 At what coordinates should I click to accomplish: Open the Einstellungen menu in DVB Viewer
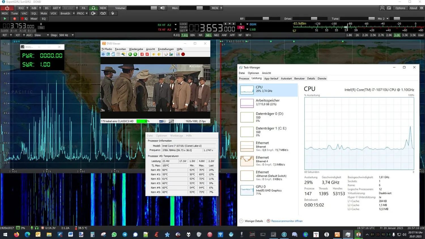tap(166, 49)
